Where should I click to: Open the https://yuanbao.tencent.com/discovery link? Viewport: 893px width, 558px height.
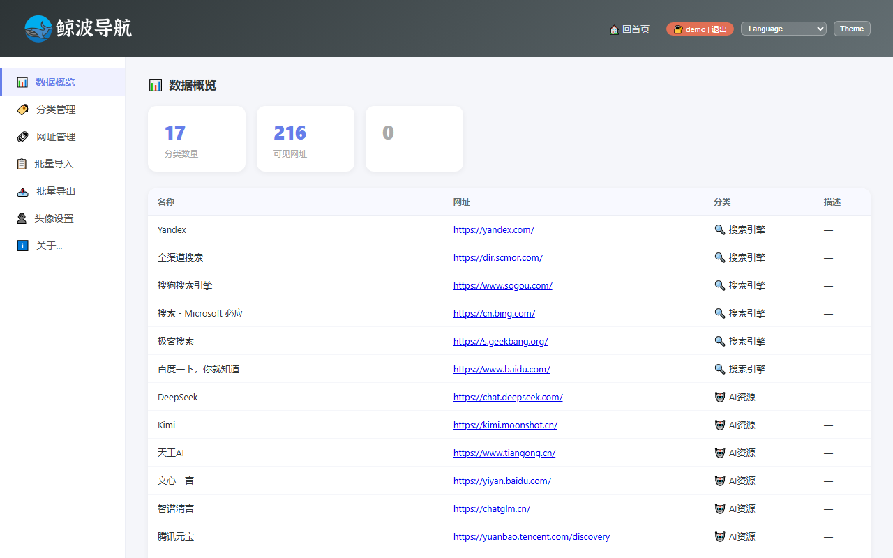click(532, 536)
